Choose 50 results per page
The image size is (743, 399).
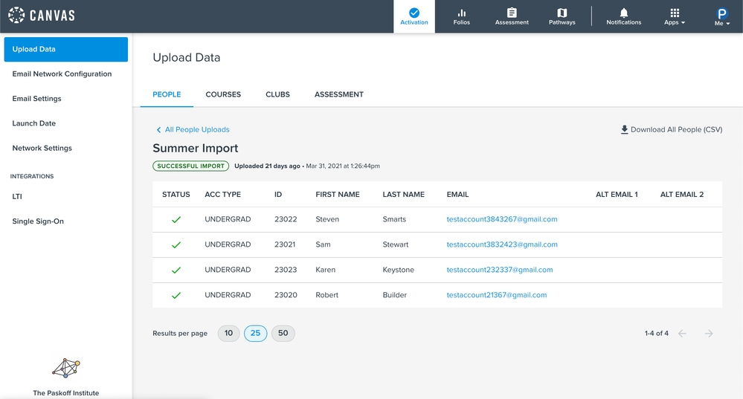coord(283,334)
